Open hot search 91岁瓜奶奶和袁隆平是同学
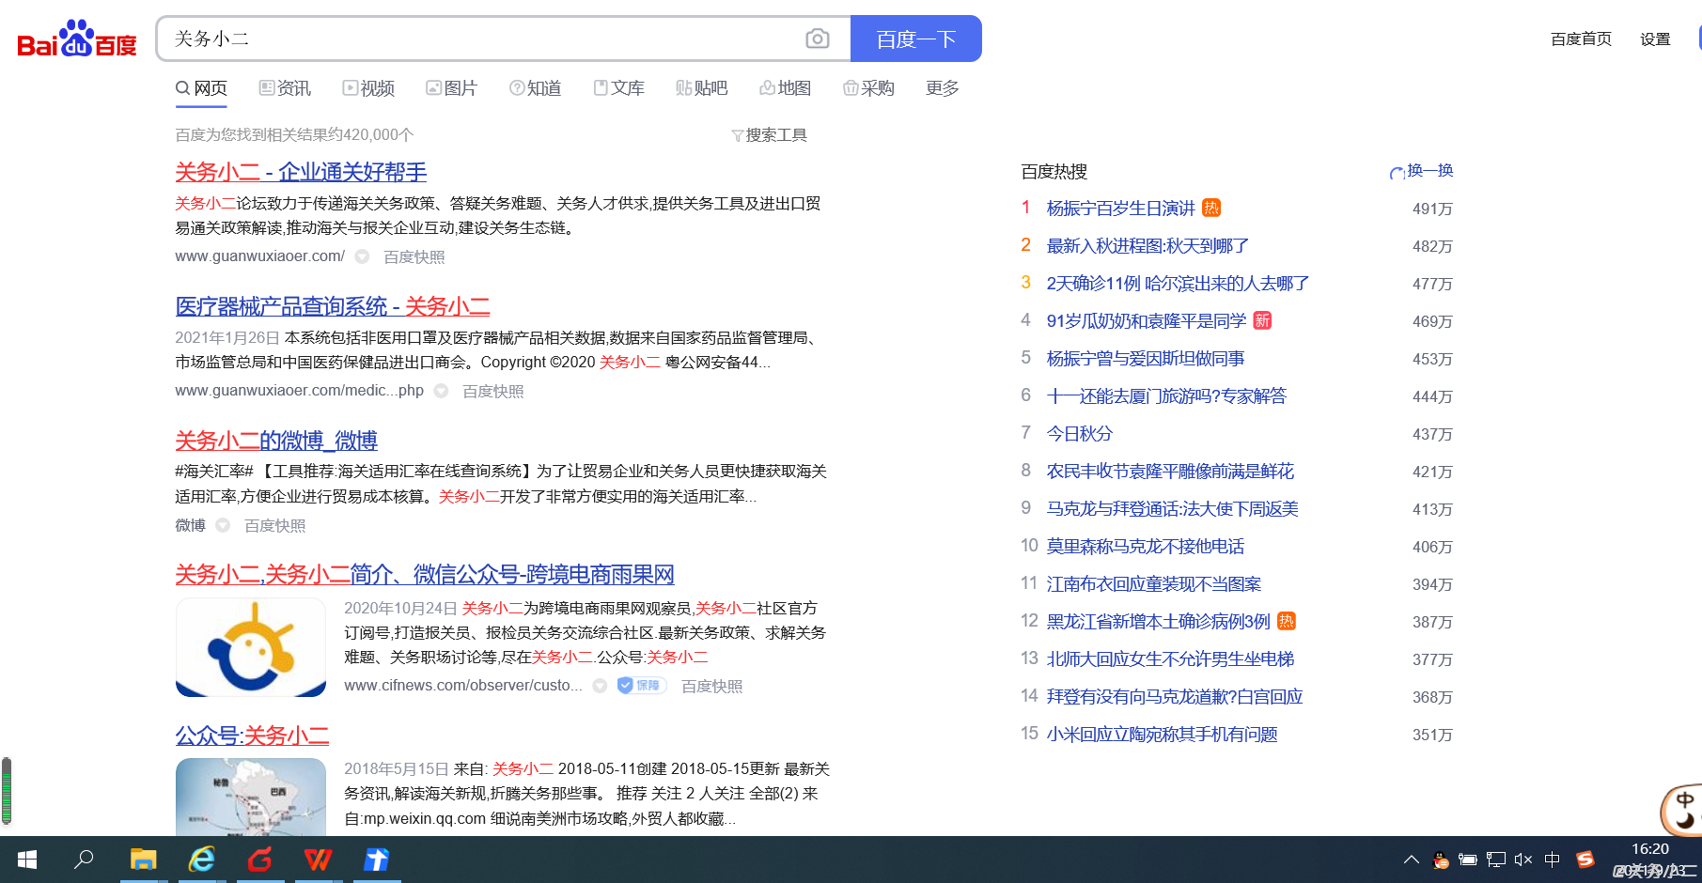 pyautogui.click(x=1147, y=321)
